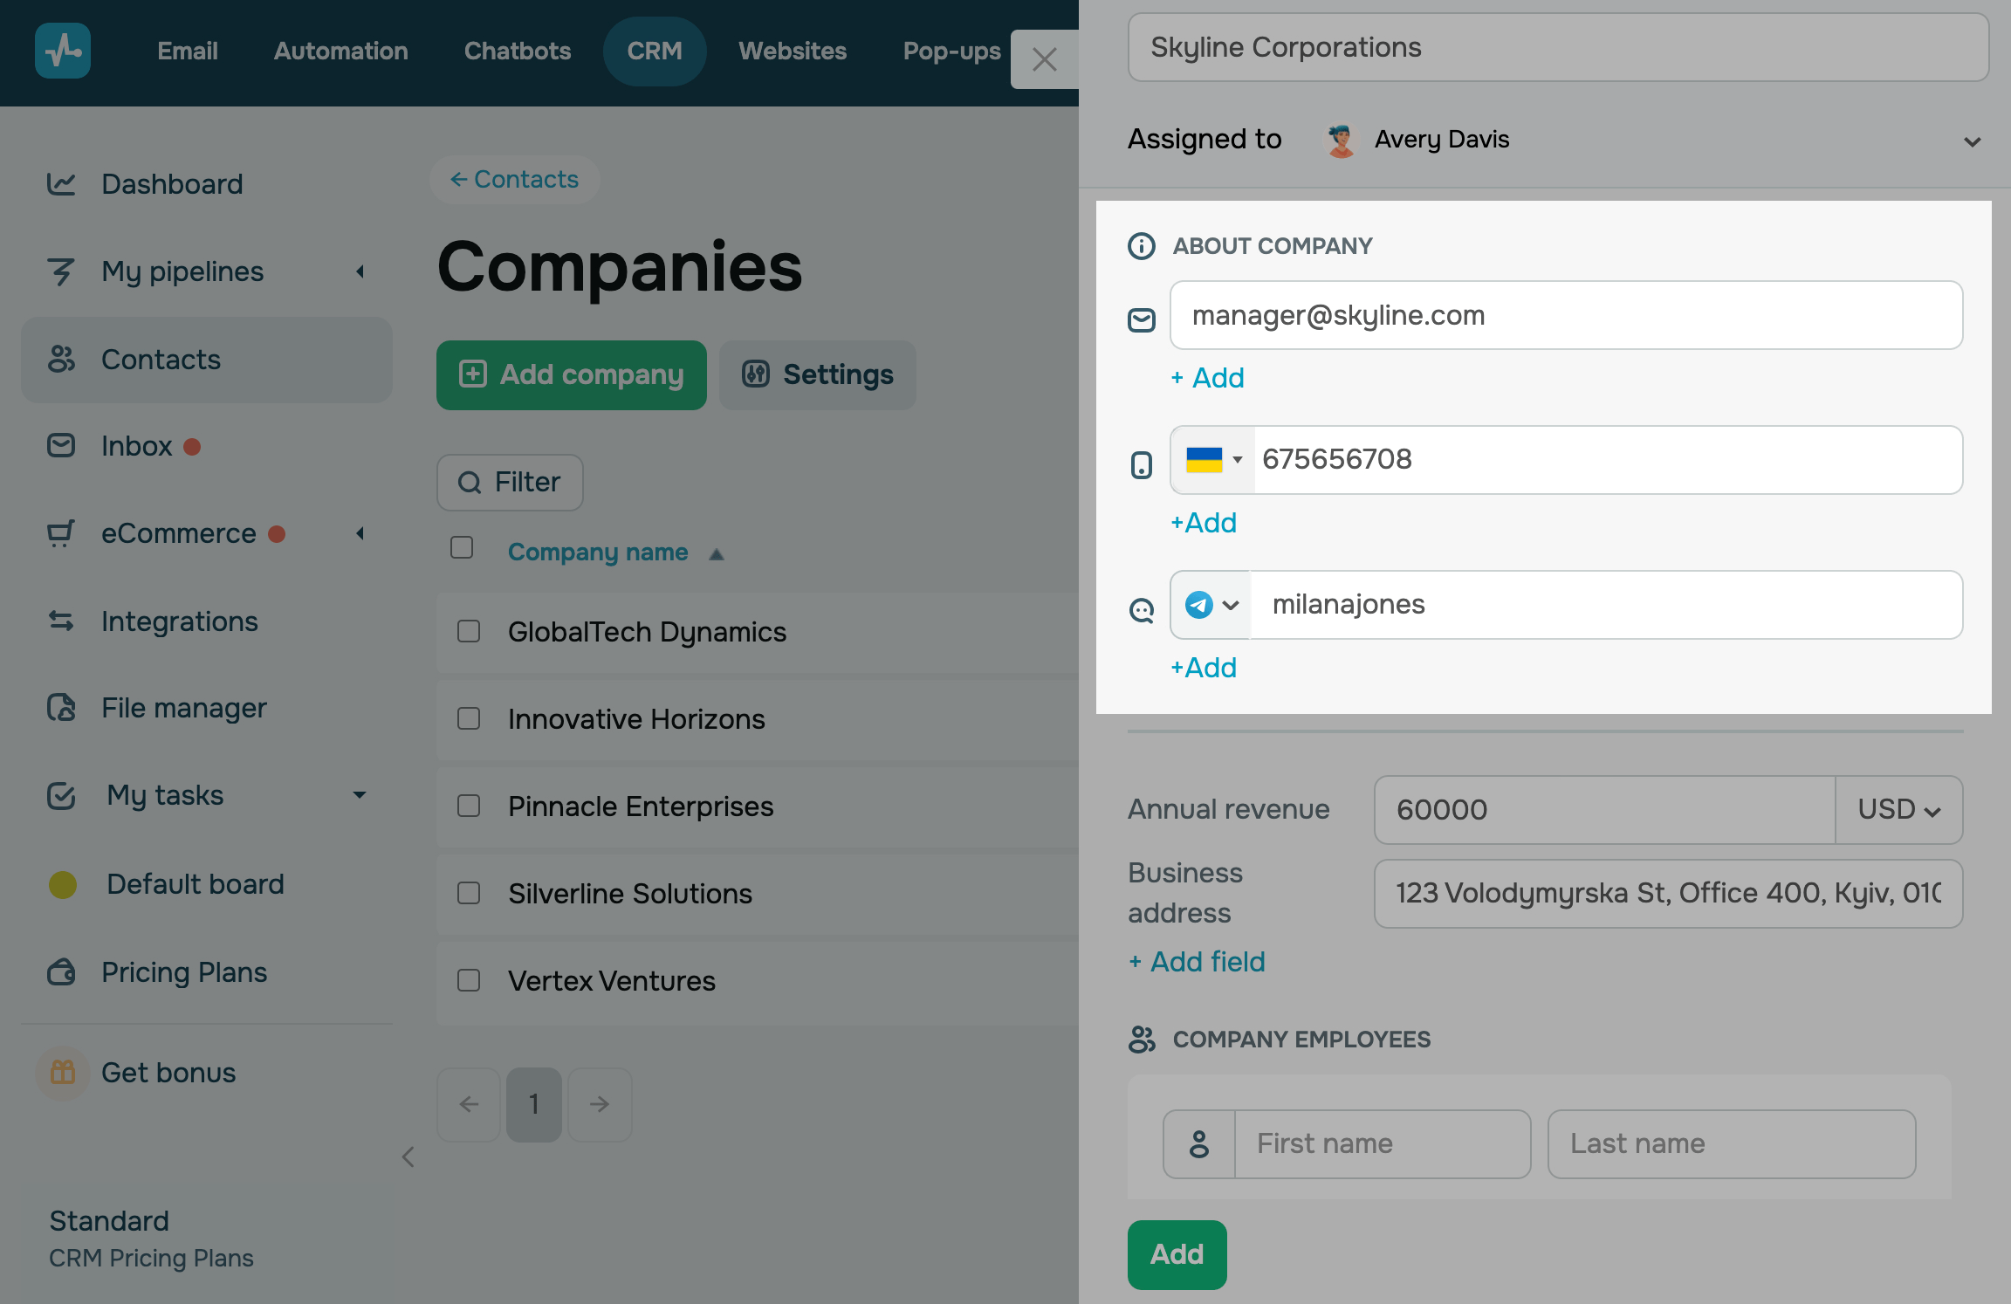Switch to the Automation tab
Image resolution: width=2011 pixels, height=1304 pixels.
coord(340,51)
